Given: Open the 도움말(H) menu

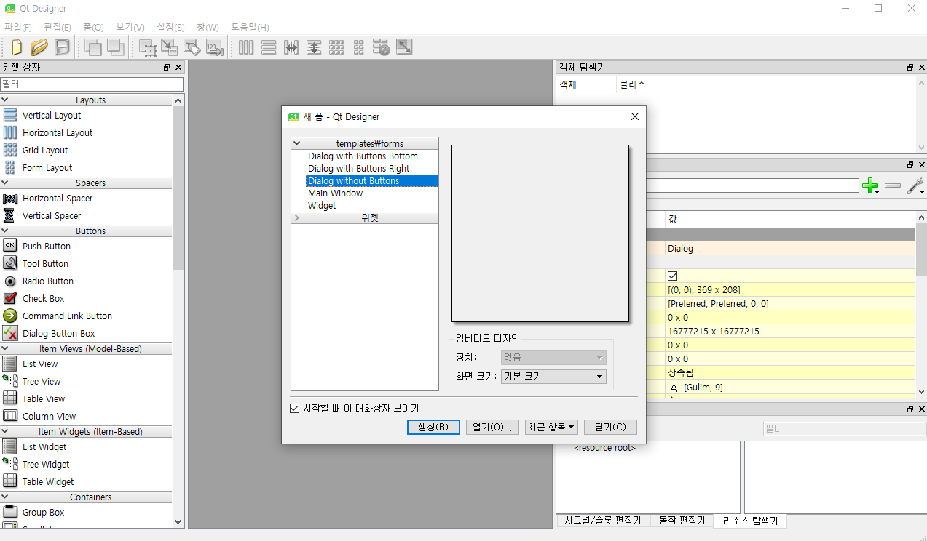Looking at the screenshot, I should tap(251, 27).
